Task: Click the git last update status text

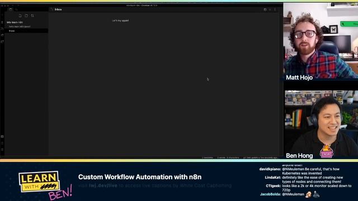Action: 260,157
